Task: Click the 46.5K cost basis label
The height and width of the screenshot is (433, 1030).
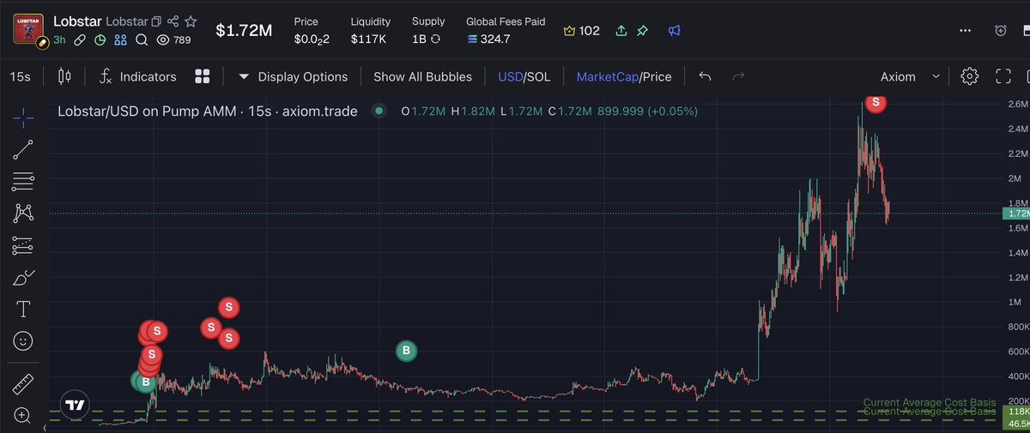Action: tap(1016, 424)
